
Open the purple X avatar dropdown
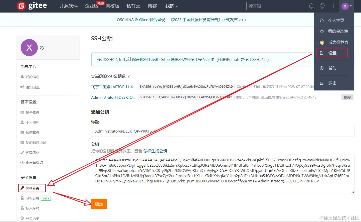tap(346, 6)
